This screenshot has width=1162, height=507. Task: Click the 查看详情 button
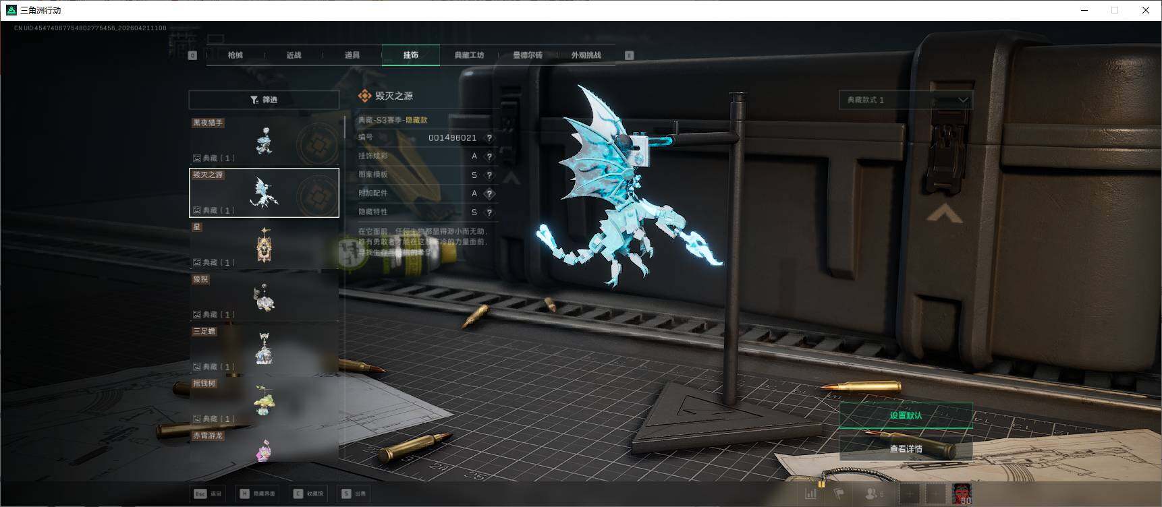906,449
